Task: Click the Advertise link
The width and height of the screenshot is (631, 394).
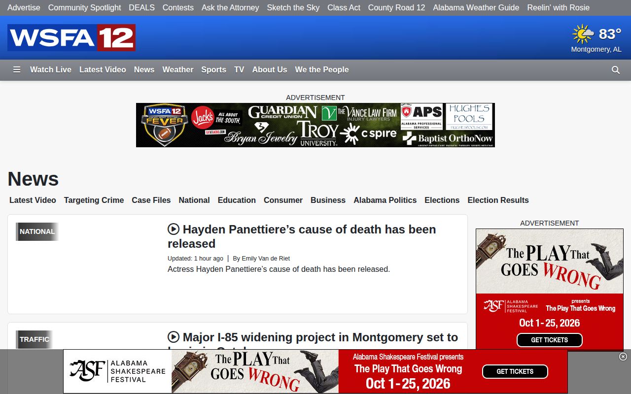Action: (24, 8)
